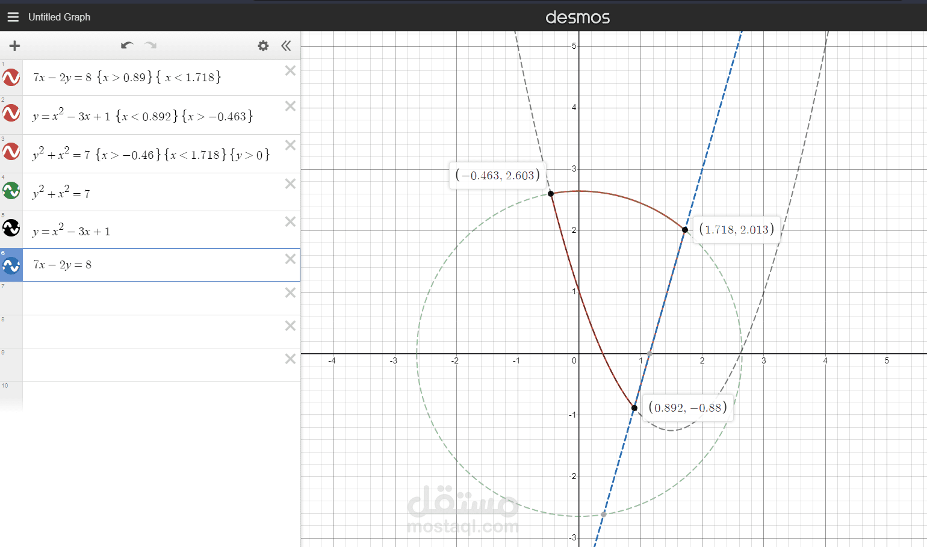
Task: Edit restricted circle expression y² + x² = 7 {y>0}
Action: point(151,154)
